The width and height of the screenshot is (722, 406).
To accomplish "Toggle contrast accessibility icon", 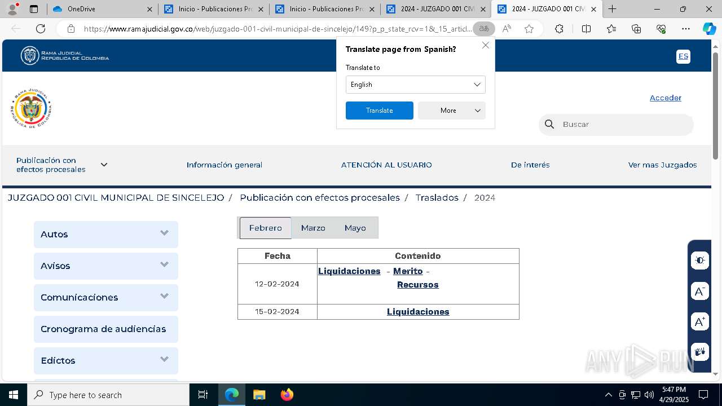I will coord(700,260).
